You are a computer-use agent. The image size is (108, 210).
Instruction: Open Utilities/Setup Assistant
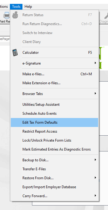coord(54,105)
